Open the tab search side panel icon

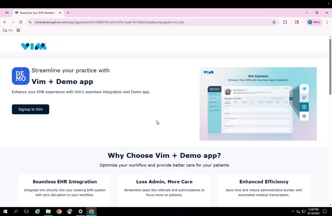coord(297,22)
